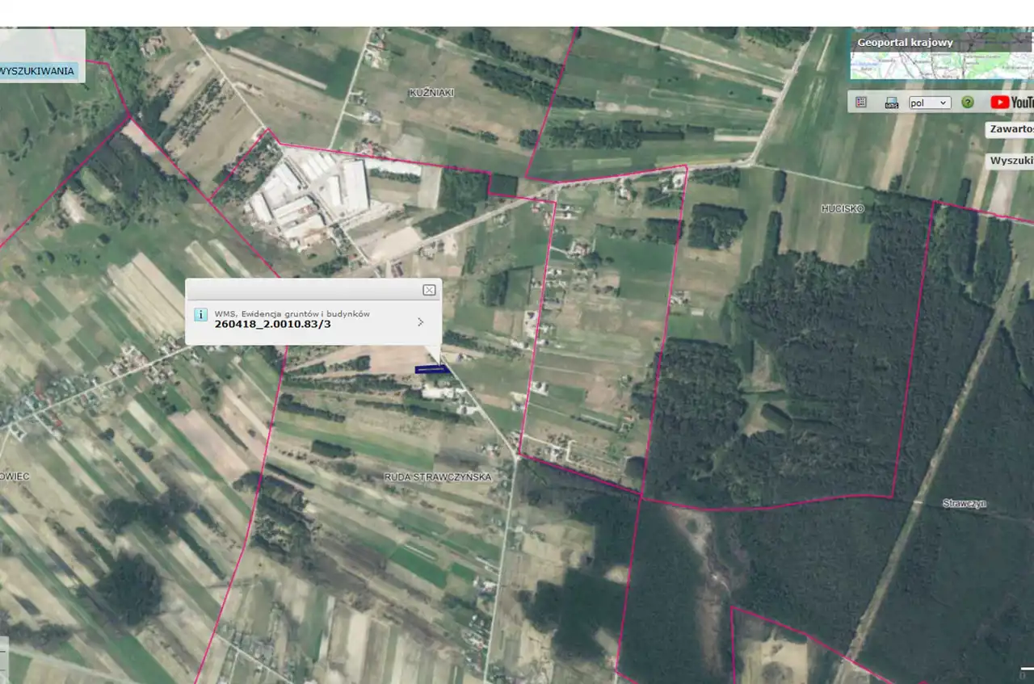Open the map legend icon
The image size is (1034, 684).
tap(861, 103)
